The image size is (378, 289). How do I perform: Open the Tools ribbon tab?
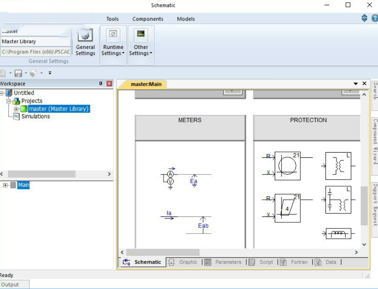click(x=112, y=19)
